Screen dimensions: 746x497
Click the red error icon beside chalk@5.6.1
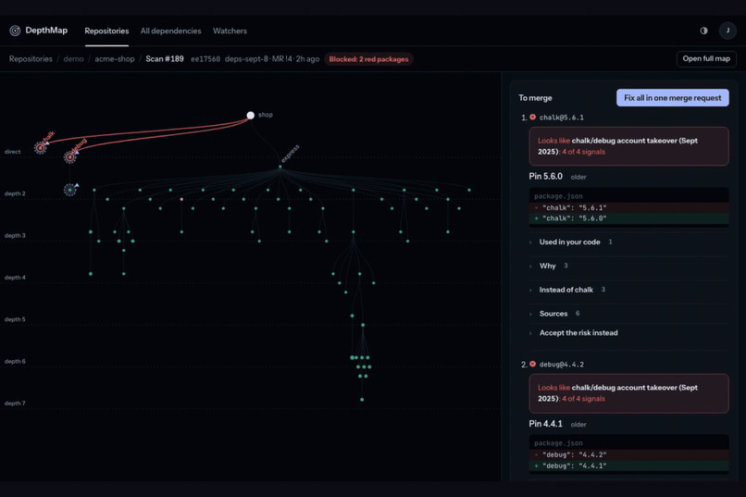(532, 117)
